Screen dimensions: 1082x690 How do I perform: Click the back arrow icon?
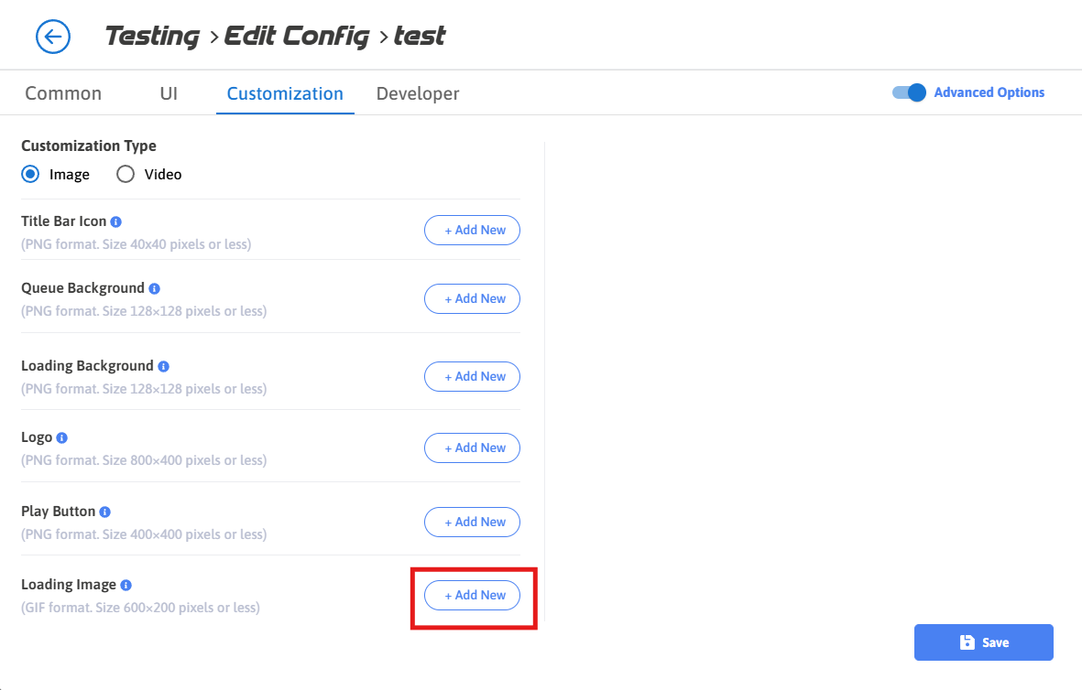[x=53, y=37]
